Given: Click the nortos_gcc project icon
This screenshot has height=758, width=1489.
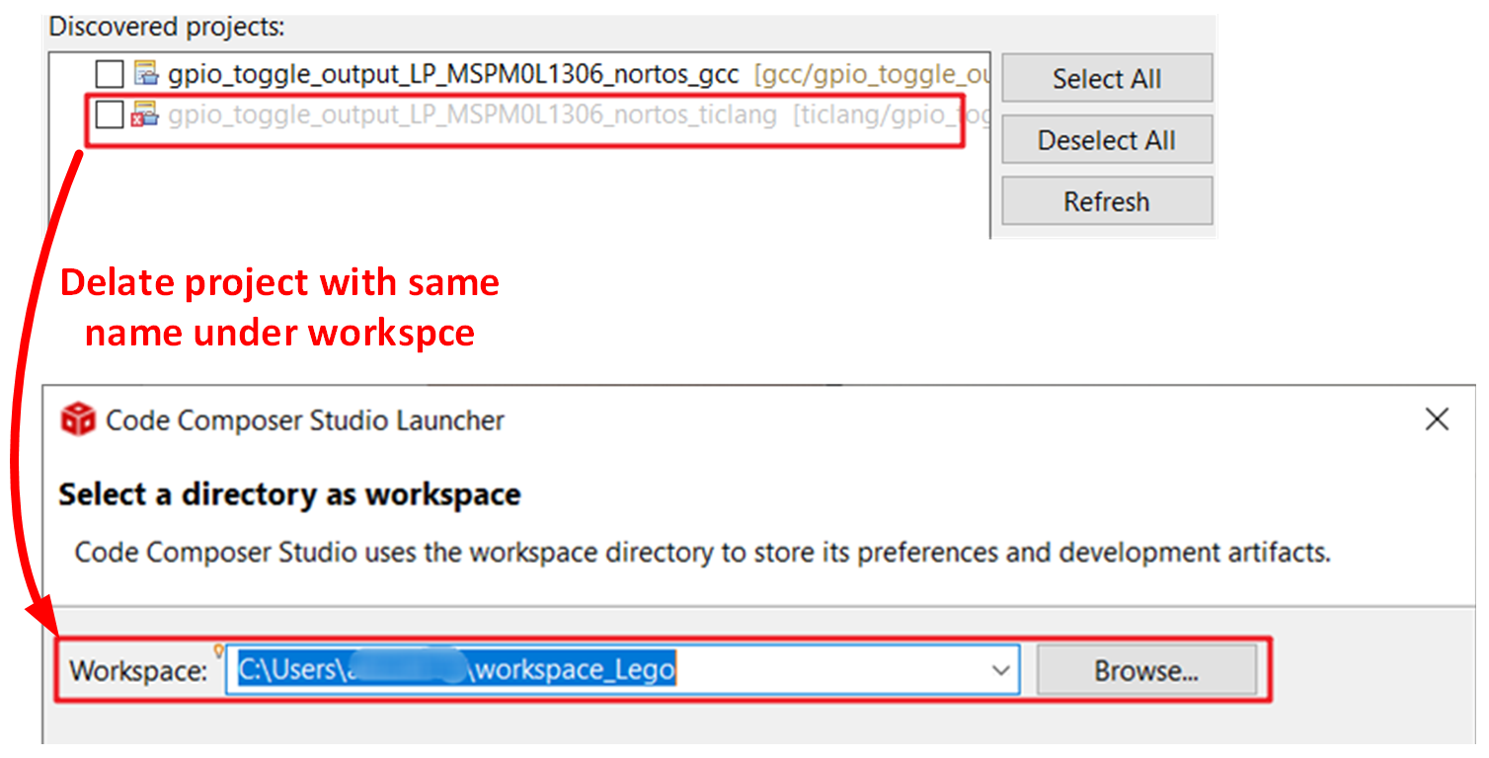Looking at the screenshot, I should [145, 74].
